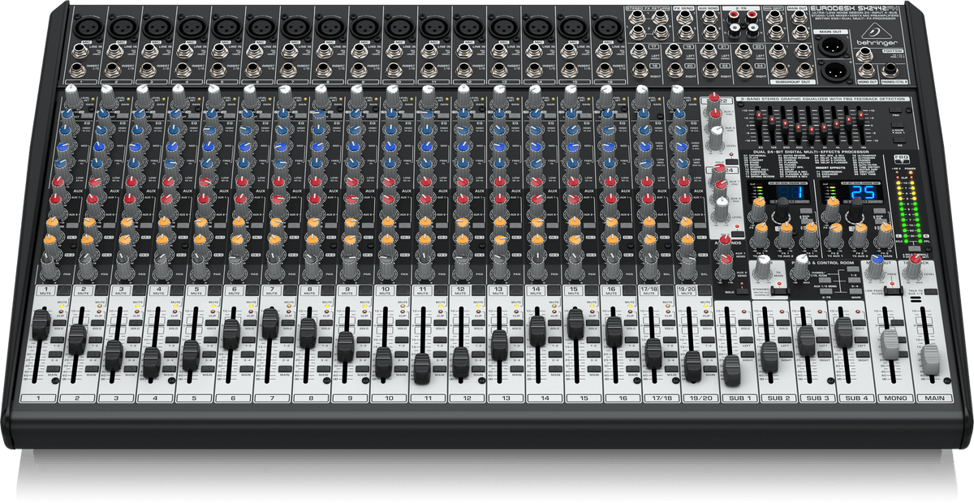Click the EQ in button beside the sliders
974x503 pixels.
coord(899,140)
